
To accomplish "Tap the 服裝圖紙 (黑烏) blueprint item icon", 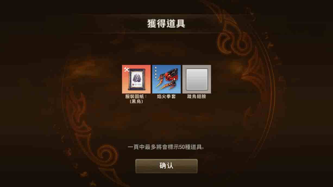I will [x=136, y=79].
